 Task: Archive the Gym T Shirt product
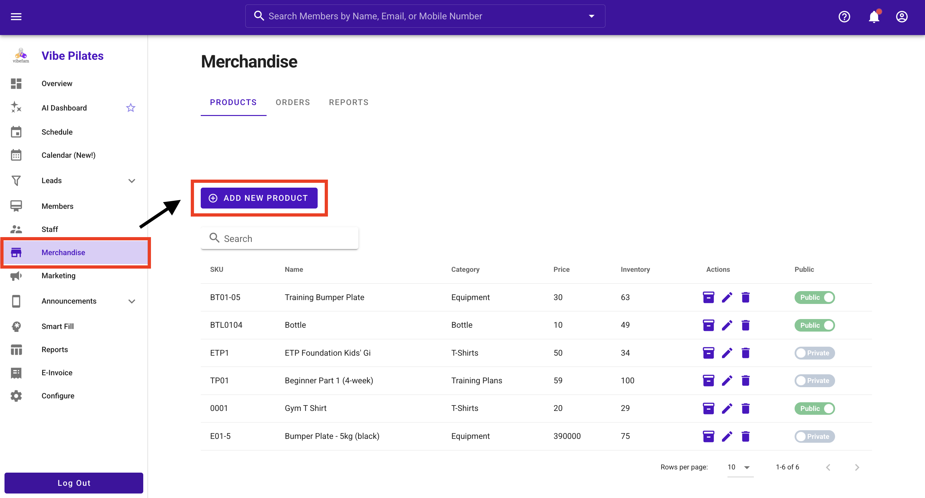(x=708, y=409)
